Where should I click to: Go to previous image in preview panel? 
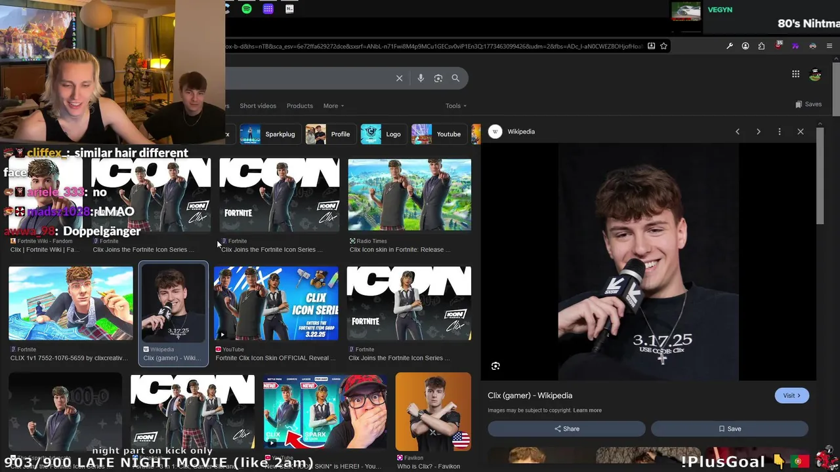coord(738,132)
